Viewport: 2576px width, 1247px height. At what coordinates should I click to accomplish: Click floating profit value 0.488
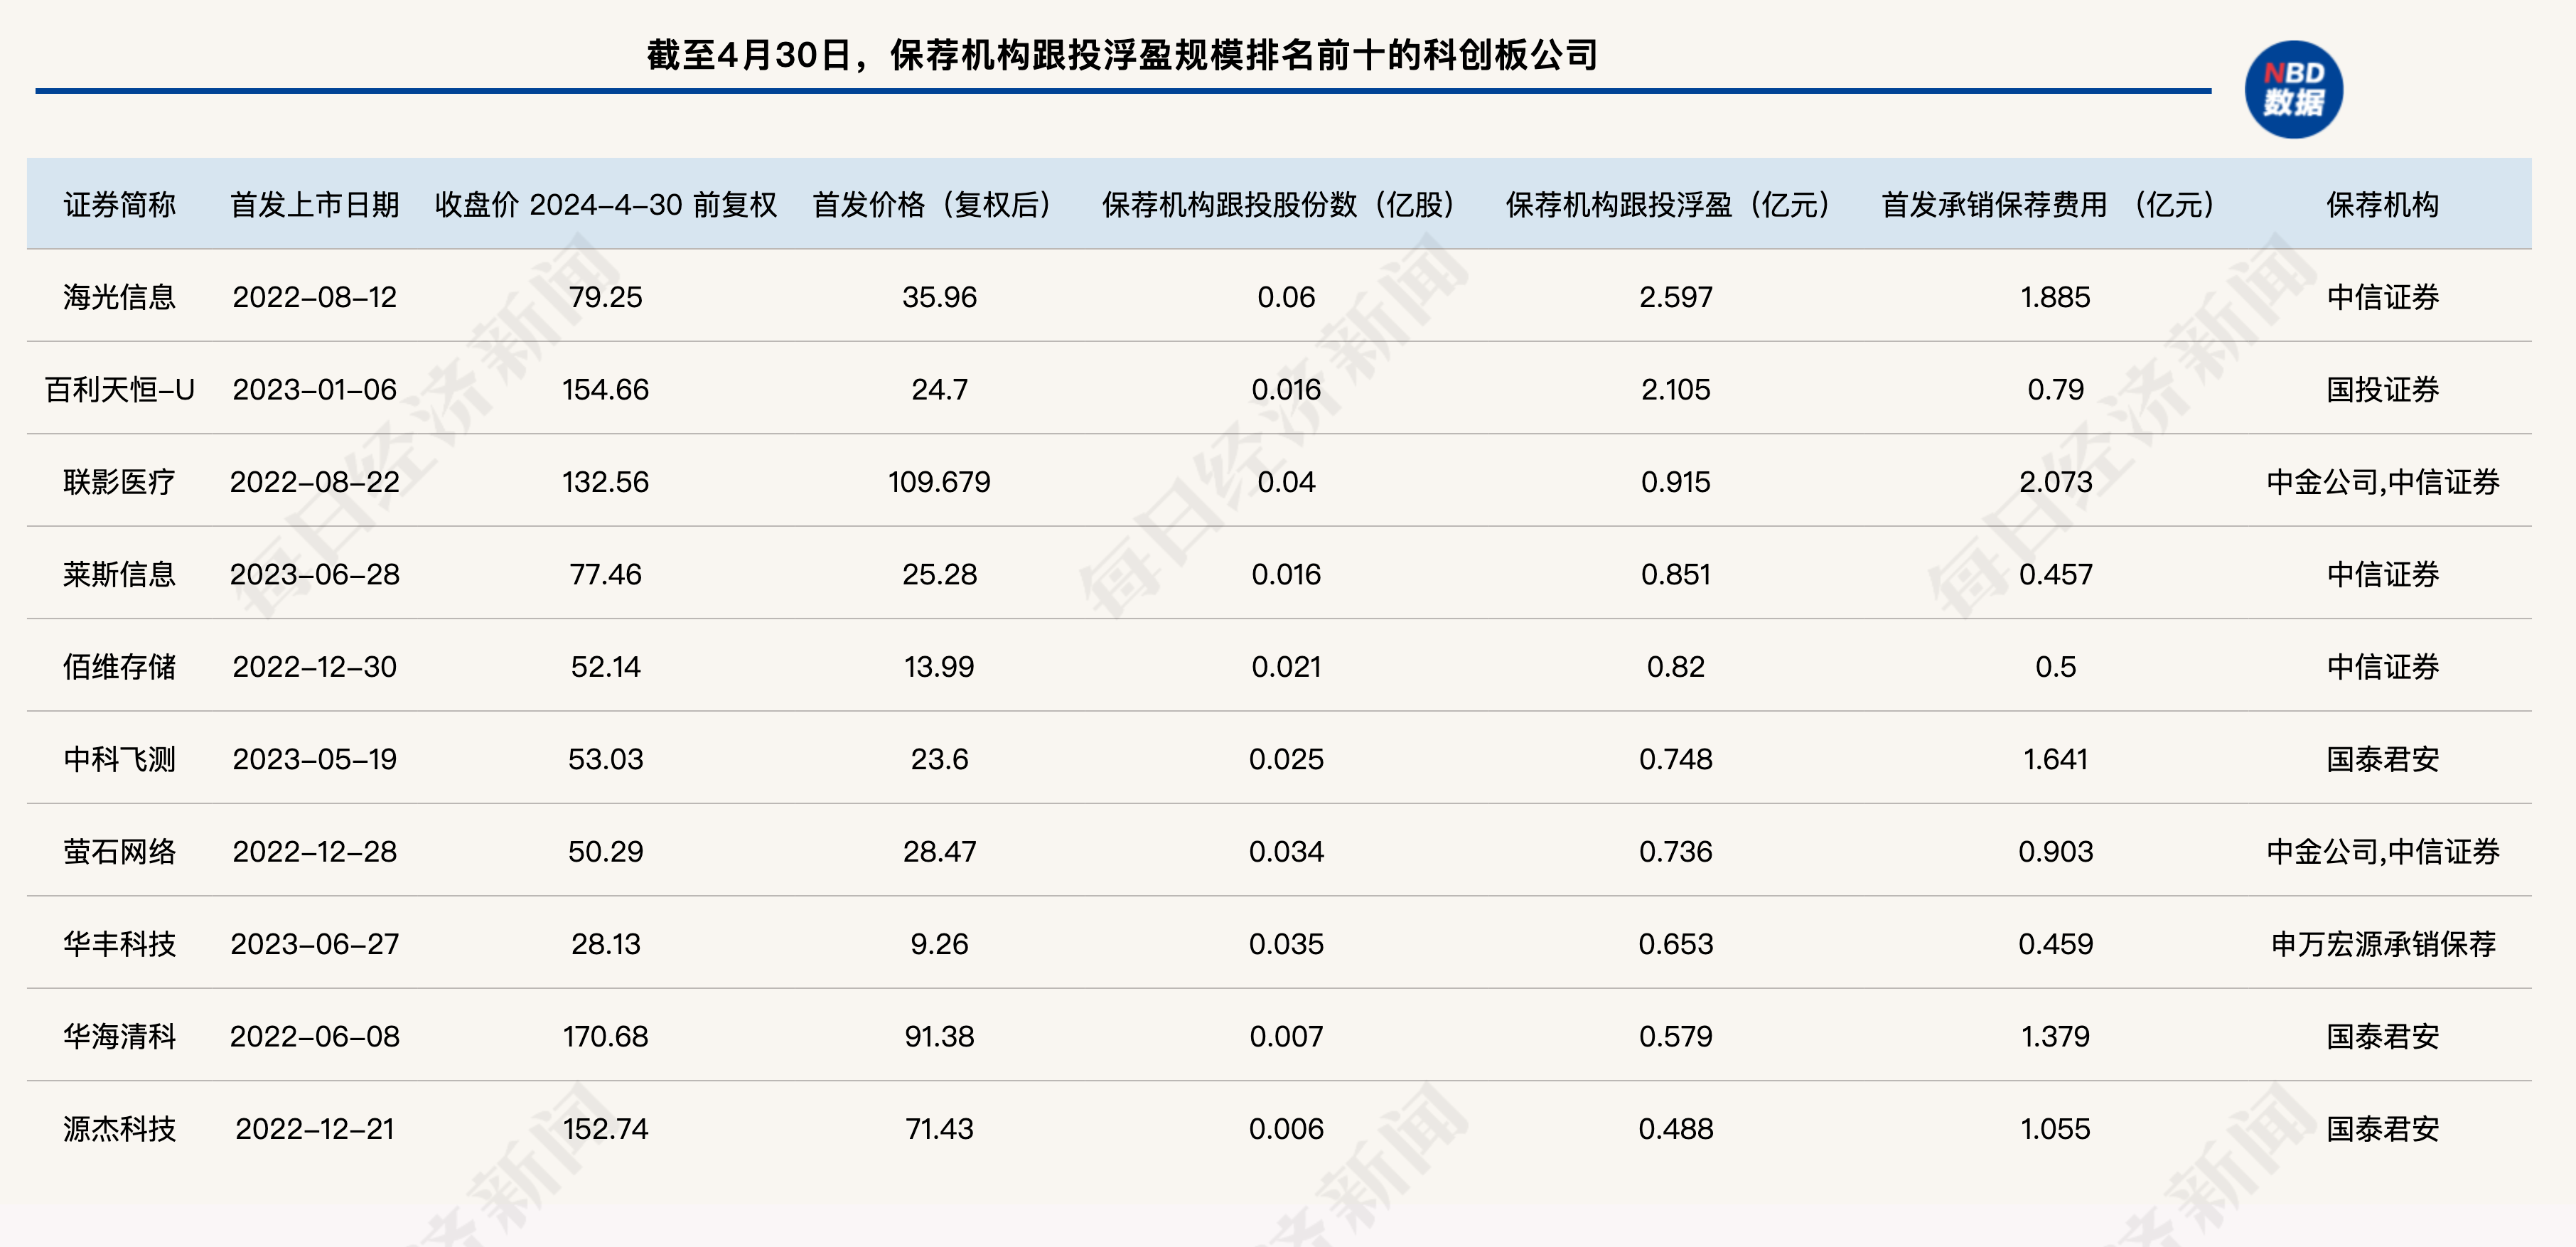pos(1675,1129)
